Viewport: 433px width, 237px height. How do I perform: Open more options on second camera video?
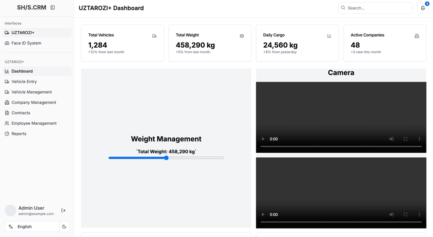(x=419, y=215)
